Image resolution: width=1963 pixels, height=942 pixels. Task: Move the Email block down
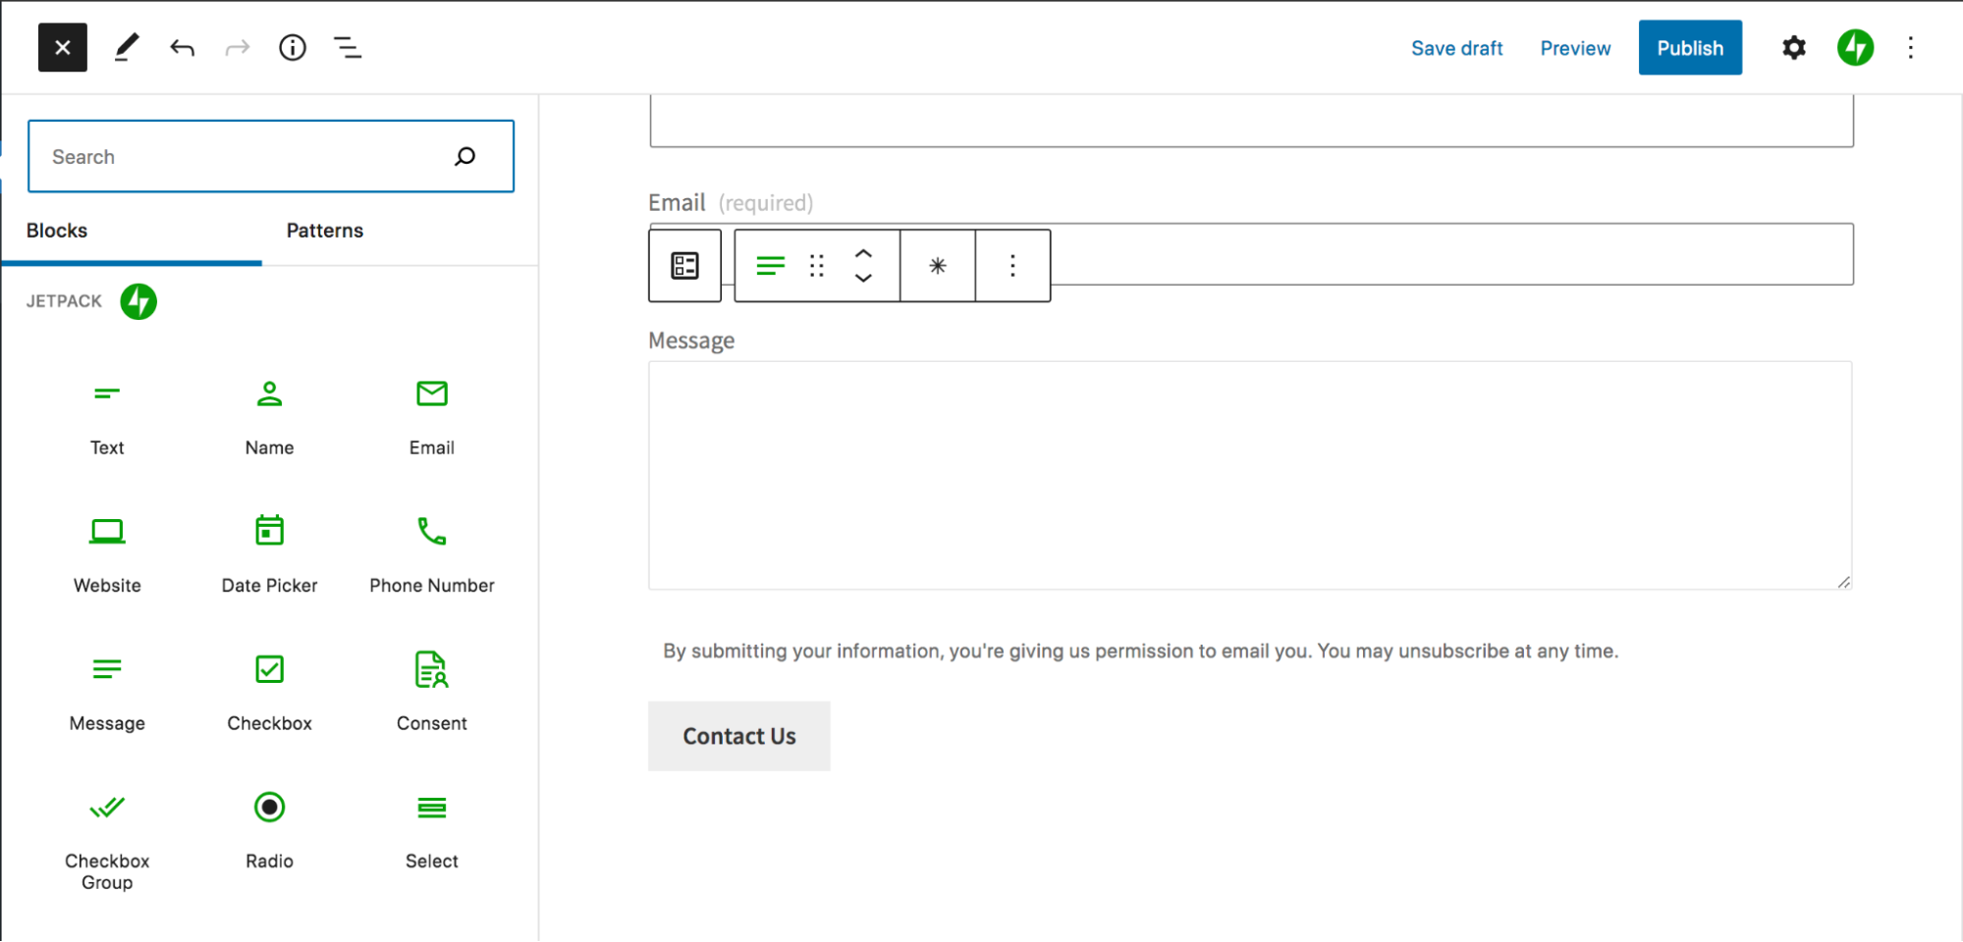pos(863,279)
